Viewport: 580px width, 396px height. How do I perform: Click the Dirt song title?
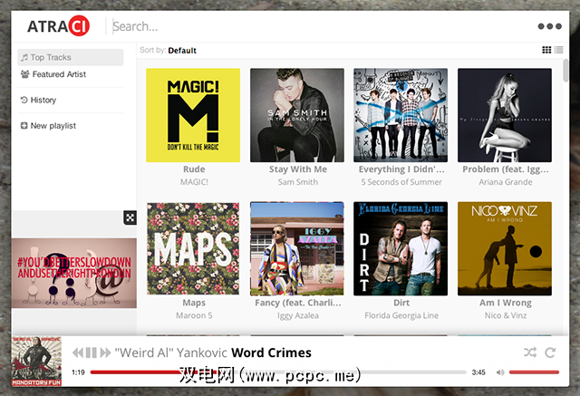coord(401,303)
